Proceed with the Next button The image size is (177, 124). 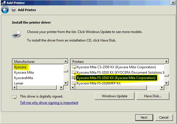(144, 117)
